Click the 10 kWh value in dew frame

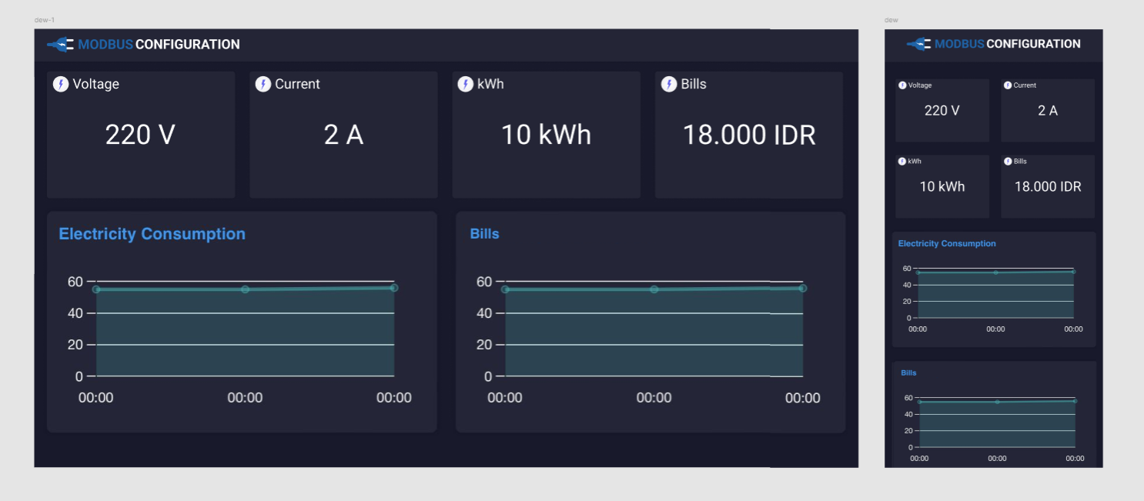pyautogui.click(x=942, y=187)
